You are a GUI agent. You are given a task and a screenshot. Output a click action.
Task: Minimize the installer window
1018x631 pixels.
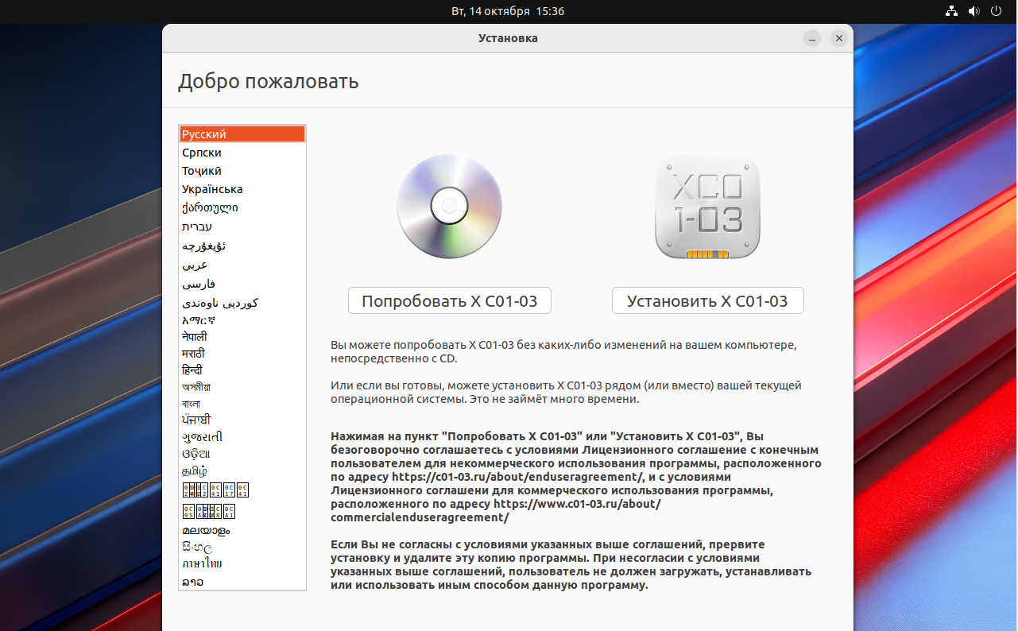tap(811, 38)
